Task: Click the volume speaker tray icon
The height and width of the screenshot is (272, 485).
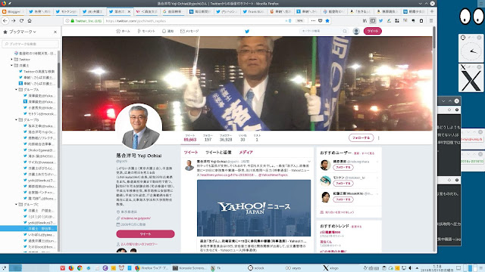Action: click(x=411, y=268)
